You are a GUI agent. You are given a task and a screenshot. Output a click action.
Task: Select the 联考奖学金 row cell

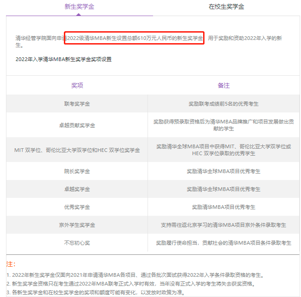pyautogui.click(x=77, y=104)
